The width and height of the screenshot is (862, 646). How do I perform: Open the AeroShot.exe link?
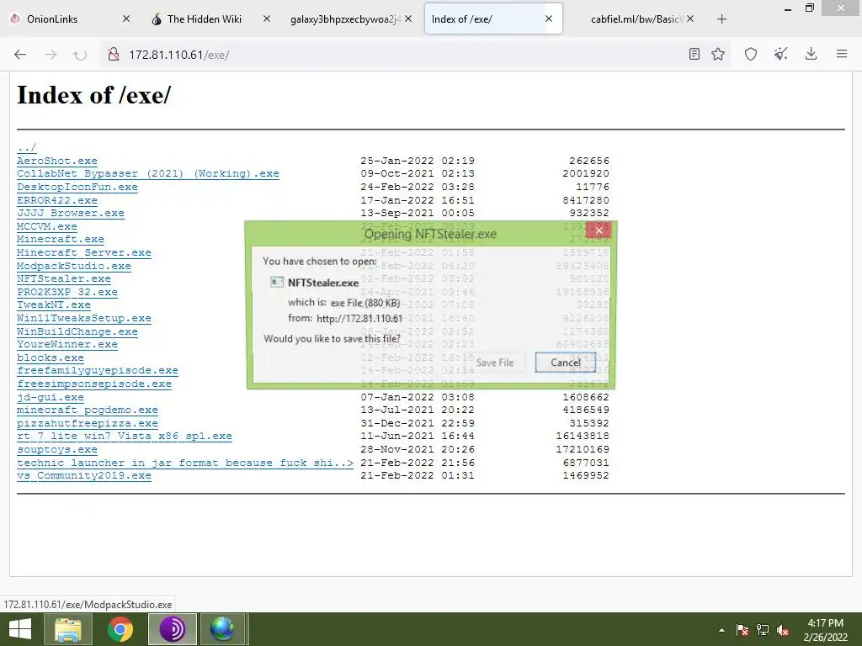coord(57,161)
